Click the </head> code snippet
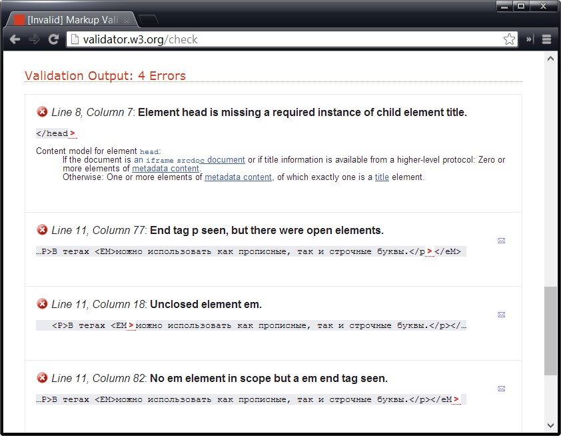The image size is (561, 436). click(x=56, y=133)
